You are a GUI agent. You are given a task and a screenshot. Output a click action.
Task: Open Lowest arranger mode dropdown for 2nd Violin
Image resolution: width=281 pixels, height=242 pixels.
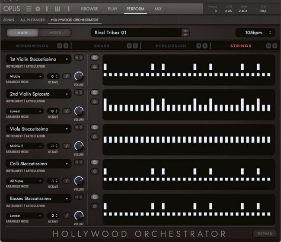click(25, 111)
